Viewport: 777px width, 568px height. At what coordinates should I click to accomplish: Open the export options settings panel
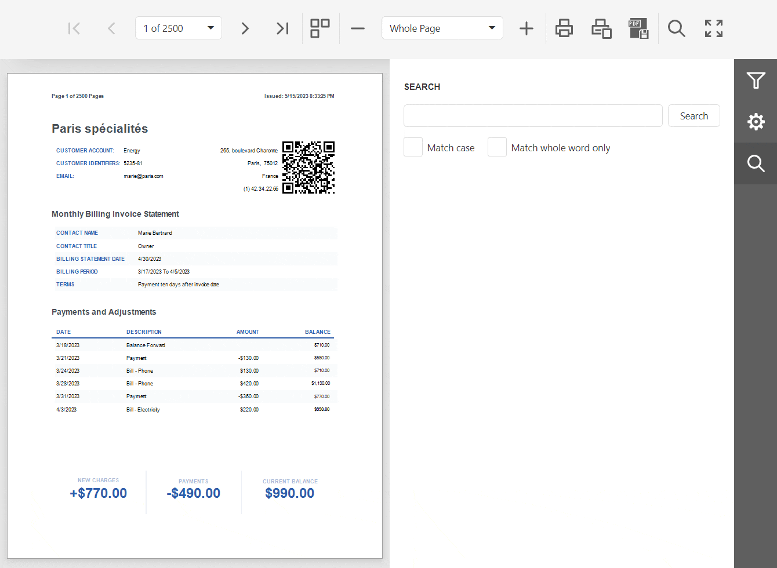[x=756, y=122]
